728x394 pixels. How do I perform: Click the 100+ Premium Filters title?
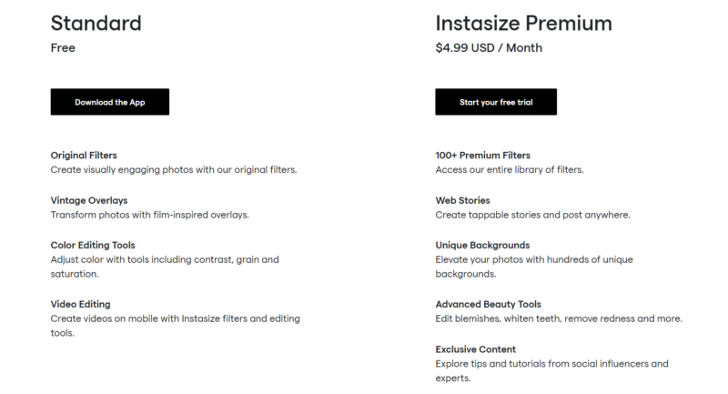coord(483,156)
